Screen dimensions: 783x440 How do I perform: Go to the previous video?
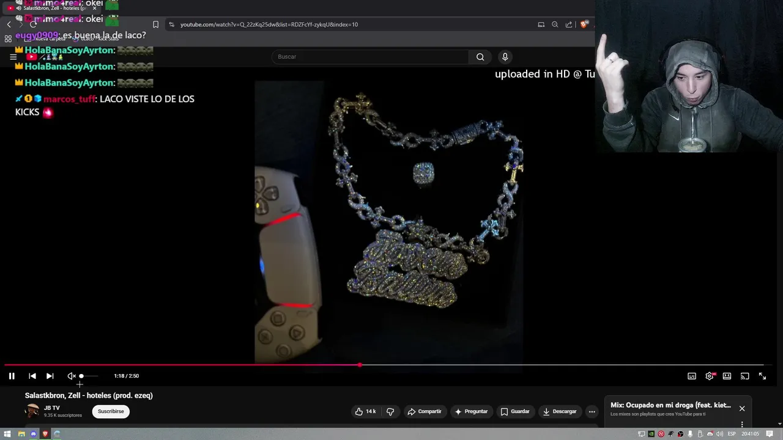point(32,376)
